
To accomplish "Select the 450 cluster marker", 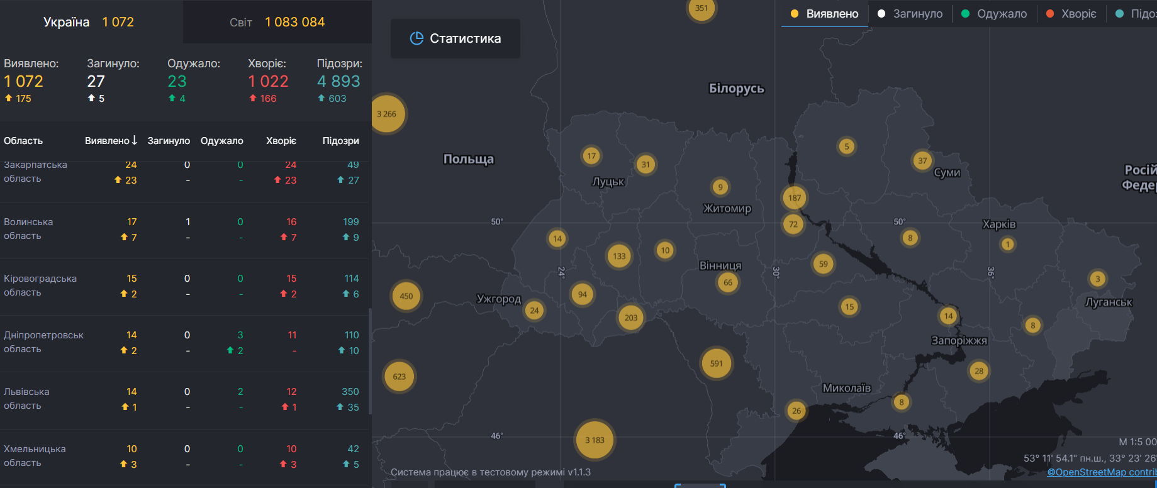I will [406, 296].
